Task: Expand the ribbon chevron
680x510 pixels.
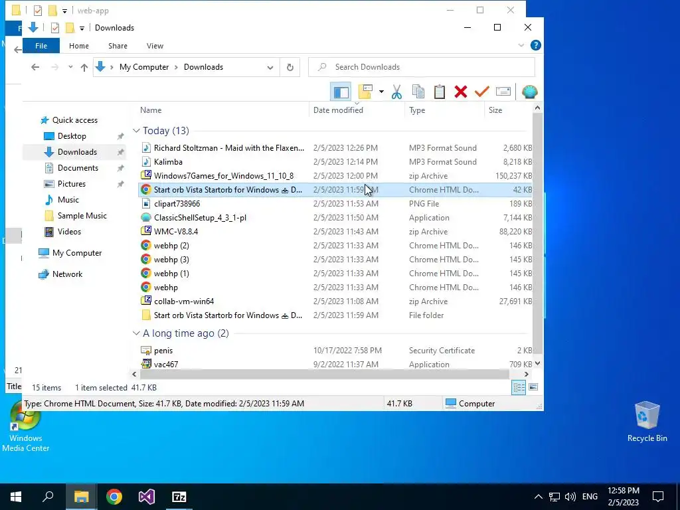Action: (x=521, y=46)
